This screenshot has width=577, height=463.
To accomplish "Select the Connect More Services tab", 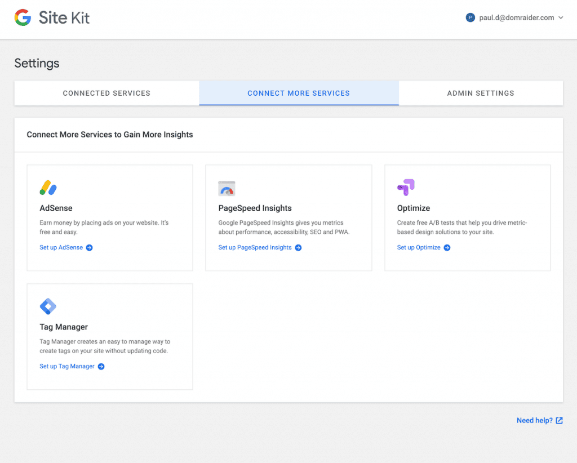I will [x=299, y=94].
